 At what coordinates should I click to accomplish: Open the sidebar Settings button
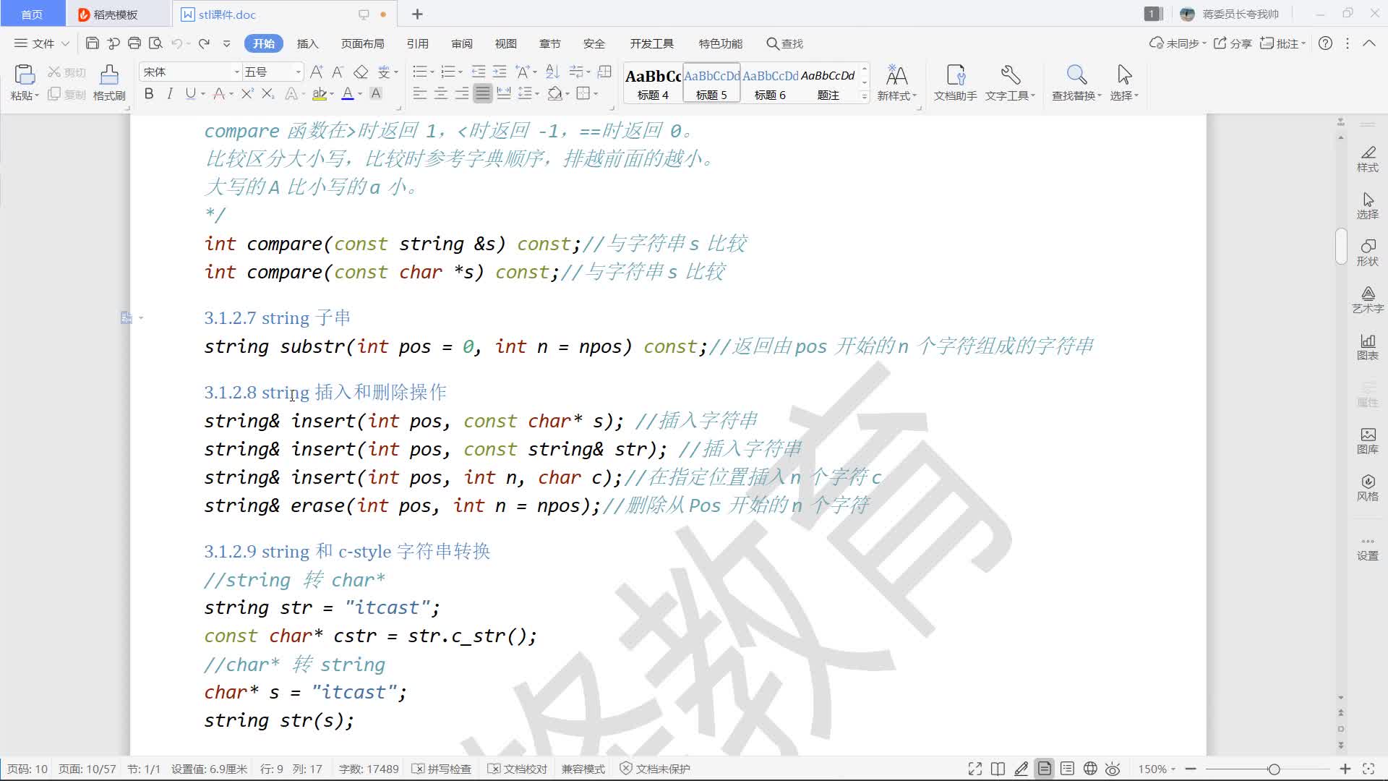point(1367,550)
